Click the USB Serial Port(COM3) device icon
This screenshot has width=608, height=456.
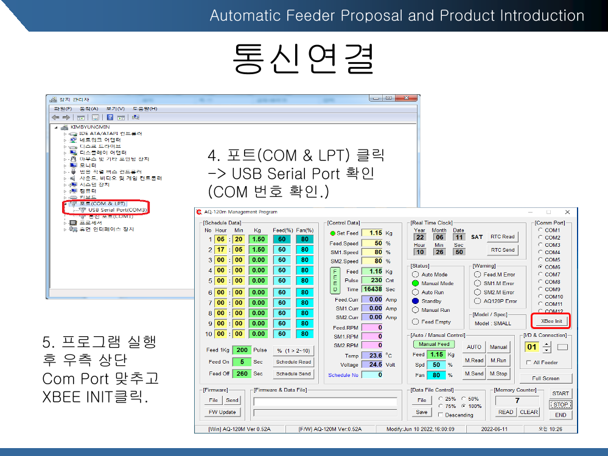tap(83, 210)
